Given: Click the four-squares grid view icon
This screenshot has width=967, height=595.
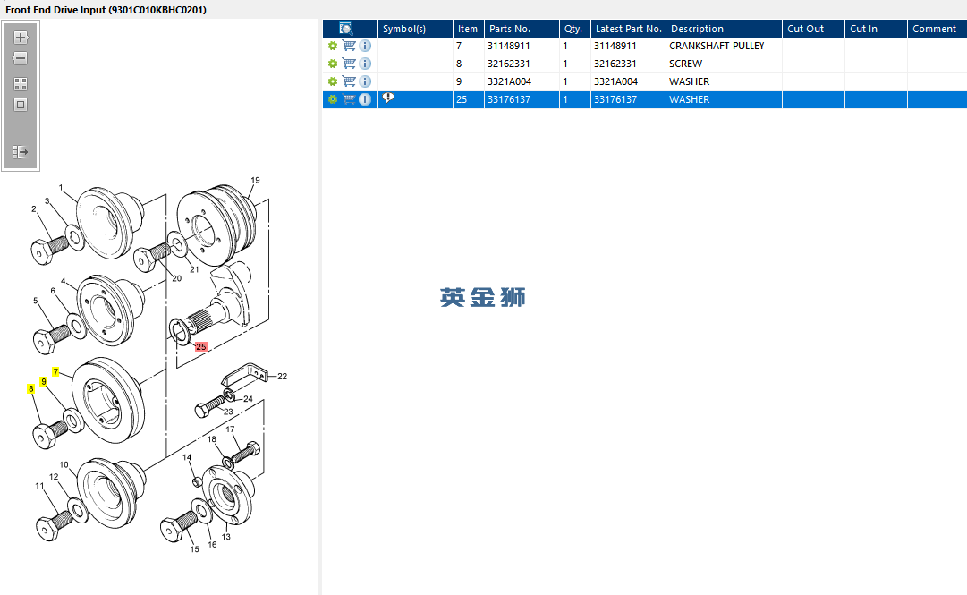Looking at the screenshot, I should click(21, 84).
